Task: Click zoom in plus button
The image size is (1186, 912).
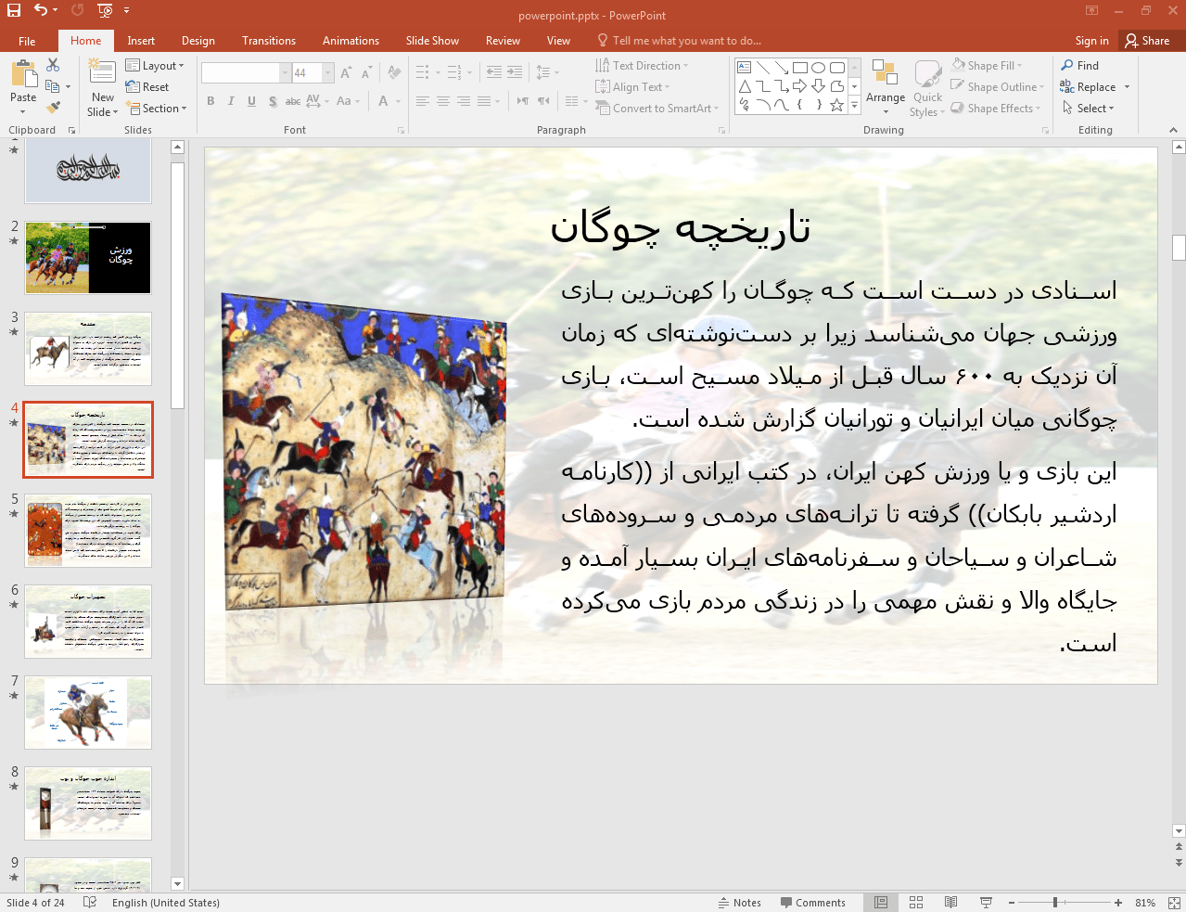Action: click(1118, 903)
